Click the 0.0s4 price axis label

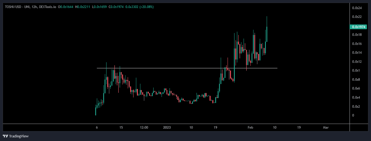click(356, 97)
